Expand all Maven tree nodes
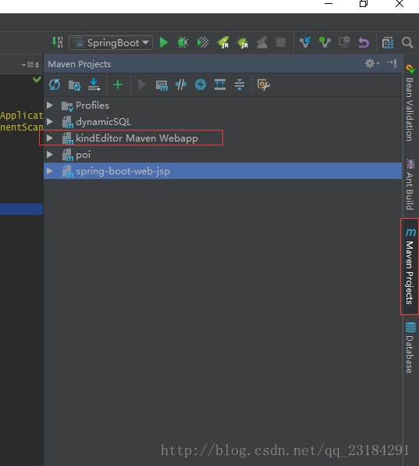 (x=220, y=84)
